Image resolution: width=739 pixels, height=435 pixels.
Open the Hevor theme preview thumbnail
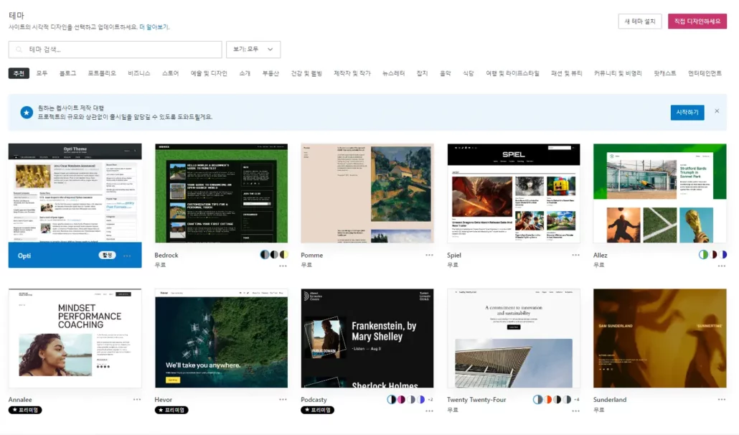tap(221, 338)
